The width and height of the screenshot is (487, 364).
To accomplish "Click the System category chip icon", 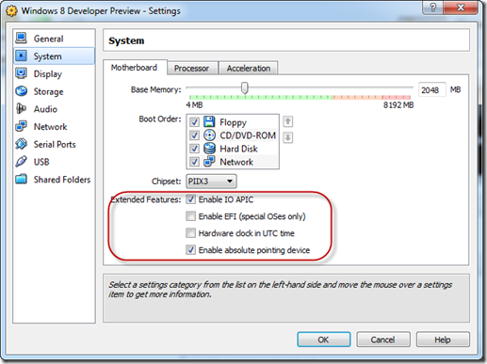I will pos(22,55).
